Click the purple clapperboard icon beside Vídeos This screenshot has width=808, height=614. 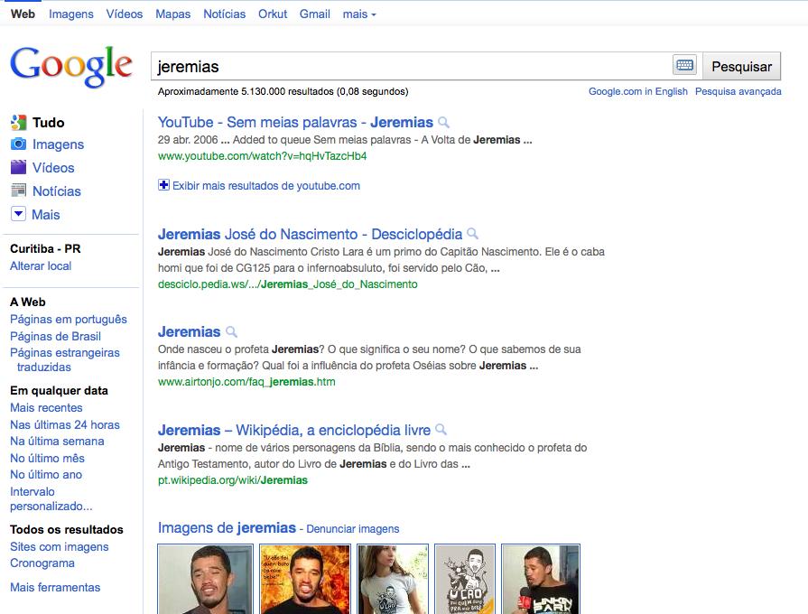[x=19, y=167]
